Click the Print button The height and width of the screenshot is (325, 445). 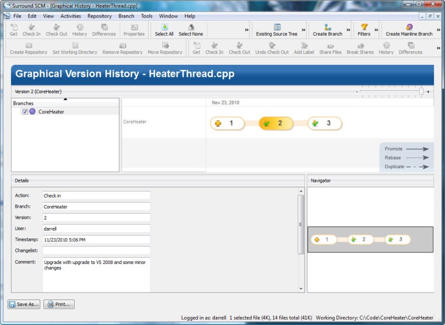59,304
